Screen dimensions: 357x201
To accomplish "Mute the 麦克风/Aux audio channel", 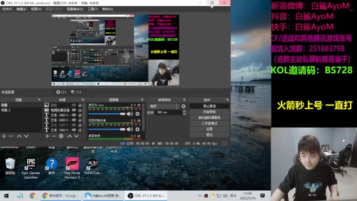I will click(x=130, y=114).
